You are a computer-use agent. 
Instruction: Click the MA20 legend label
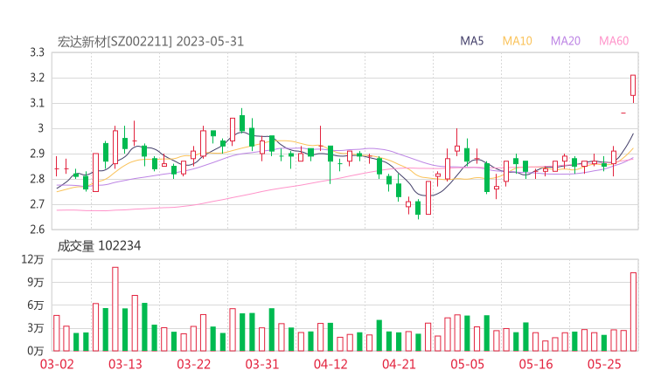click(566, 41)
